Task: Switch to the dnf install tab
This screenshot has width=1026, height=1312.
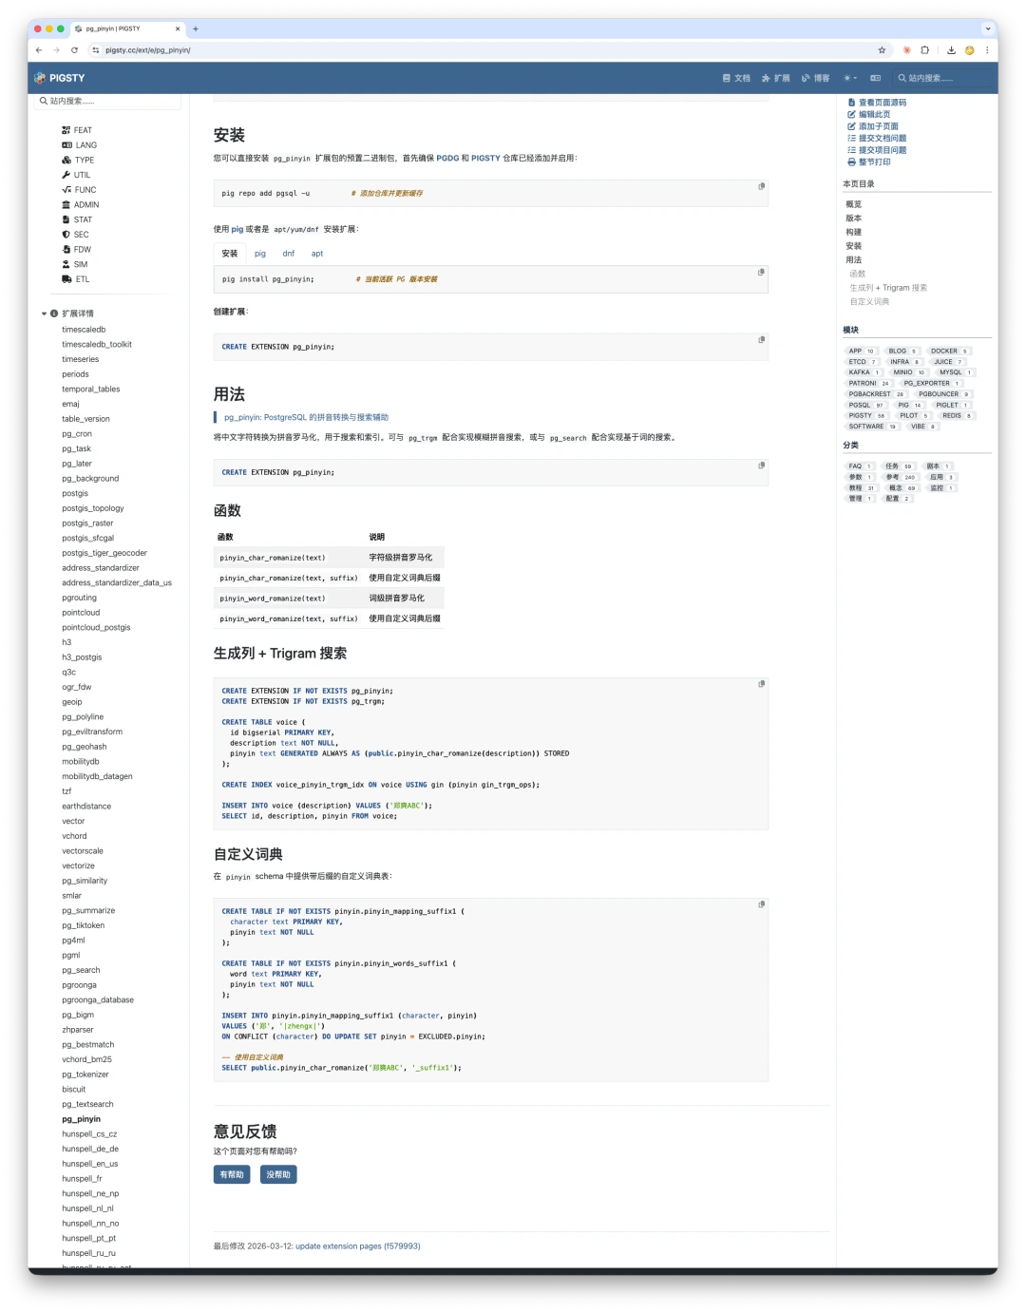Action: (288, 254)
